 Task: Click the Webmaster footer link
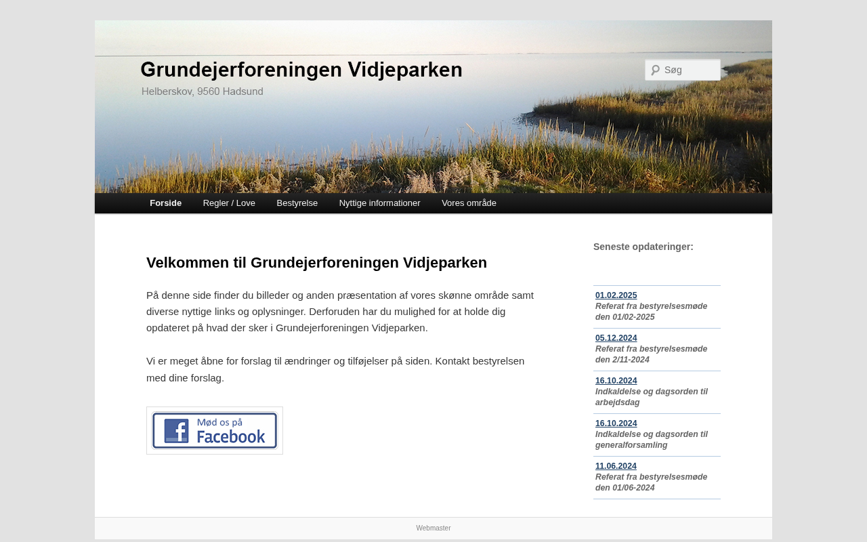(x=433, y=528)
